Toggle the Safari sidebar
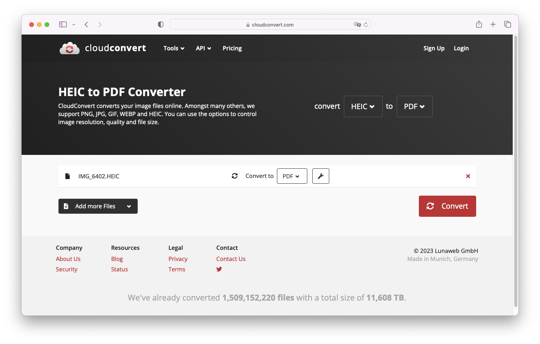The height and width of the screenshot is (344, 540). pyautogui.click(x=63, y=24)
